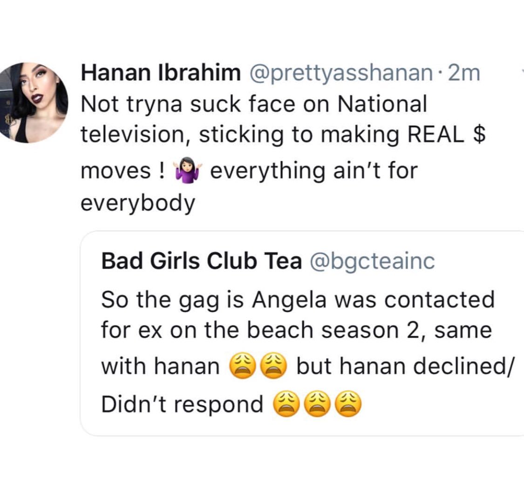Open the Bad Girls Club Tea display name
524x504 pixels.
(202, 261)
